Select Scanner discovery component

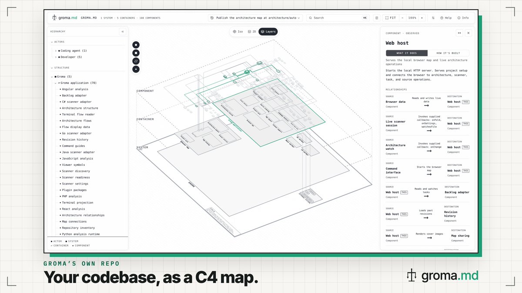tap(76, 171)
